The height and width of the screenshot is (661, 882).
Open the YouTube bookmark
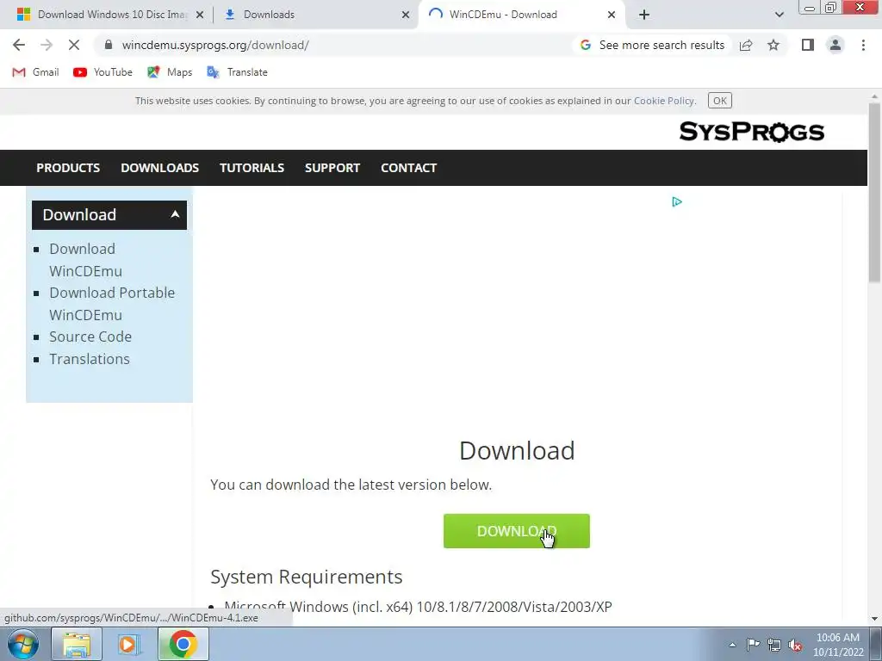click(103, 72)
